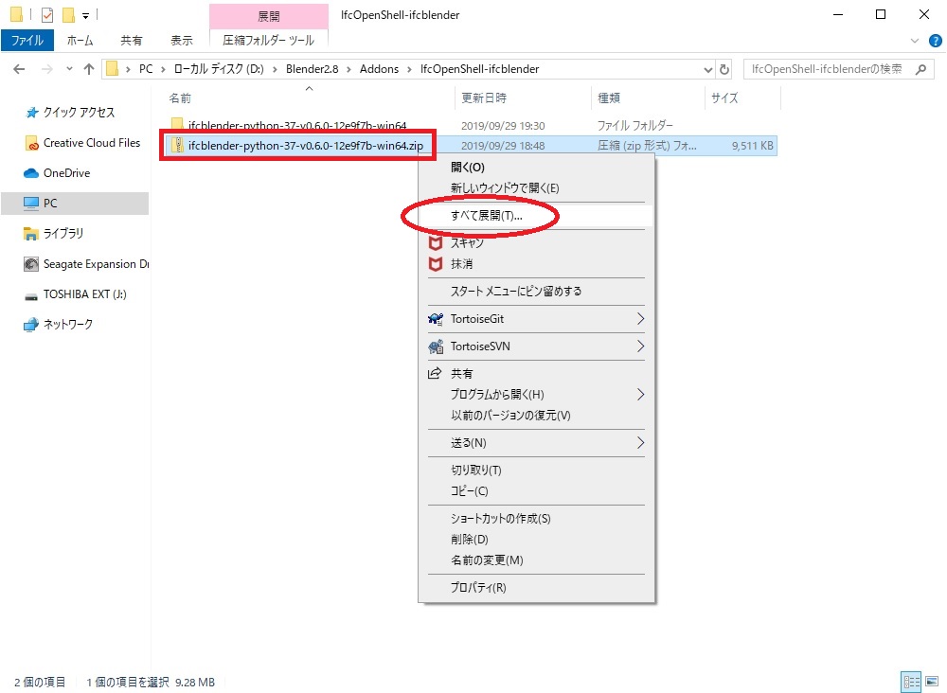
Task: Click the McAfee shield icon next to スキャン
Action: click(x=436, y=242)
